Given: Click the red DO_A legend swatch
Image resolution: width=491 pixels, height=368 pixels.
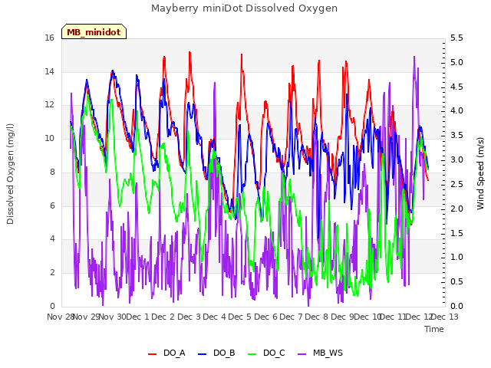Looking at the screenshot, I should tap(152, 354).
